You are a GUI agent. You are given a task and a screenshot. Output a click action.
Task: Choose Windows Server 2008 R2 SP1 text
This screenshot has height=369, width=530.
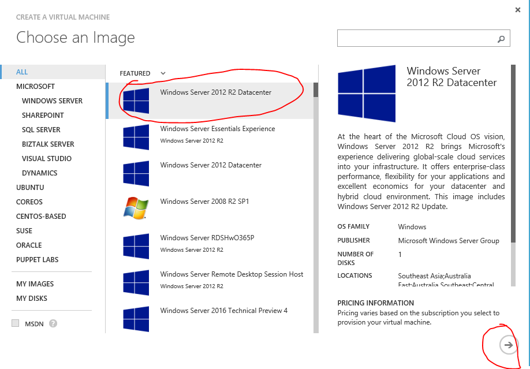(204, 201)
